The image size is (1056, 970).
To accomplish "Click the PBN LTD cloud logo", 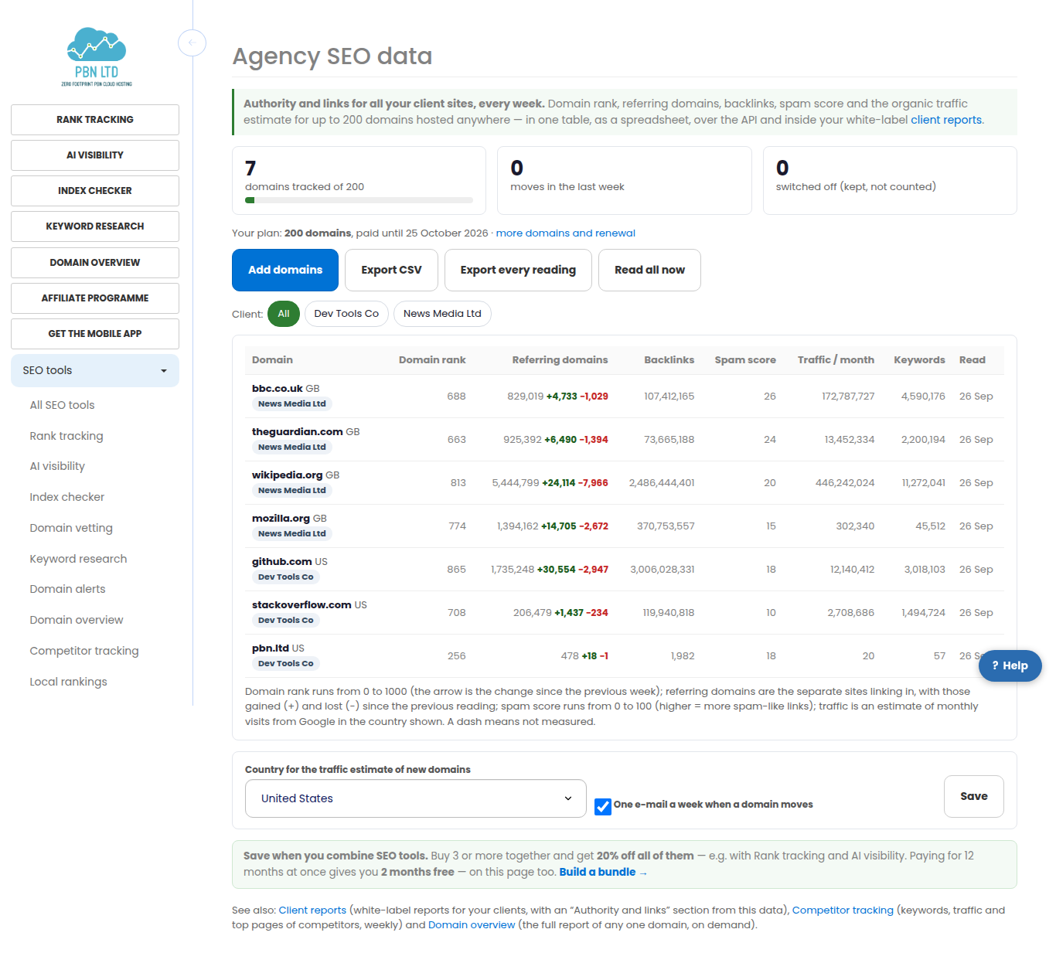I will tap(97, 56).
